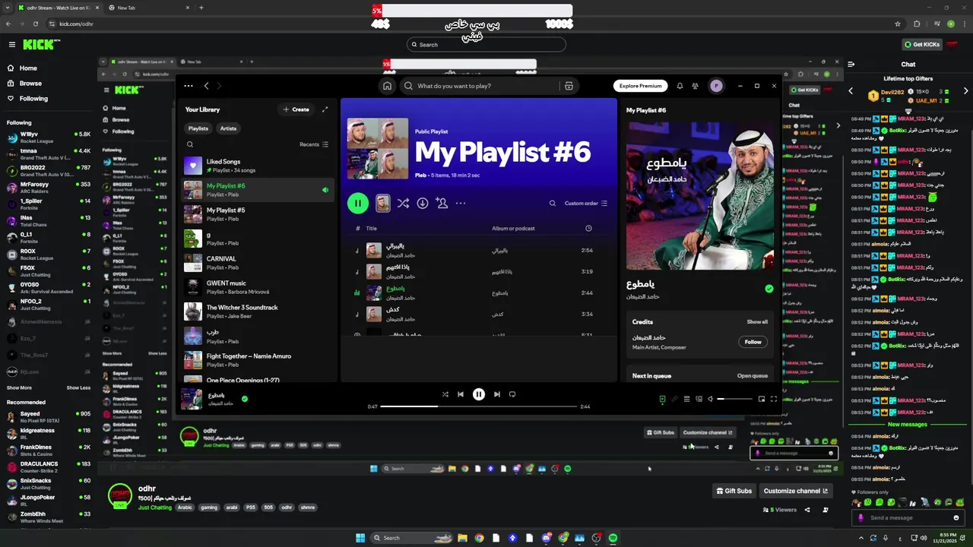Open Spotify Friend Activity icon
The image size is (973, 547).
pyautogui.click(x=695, y=86)
